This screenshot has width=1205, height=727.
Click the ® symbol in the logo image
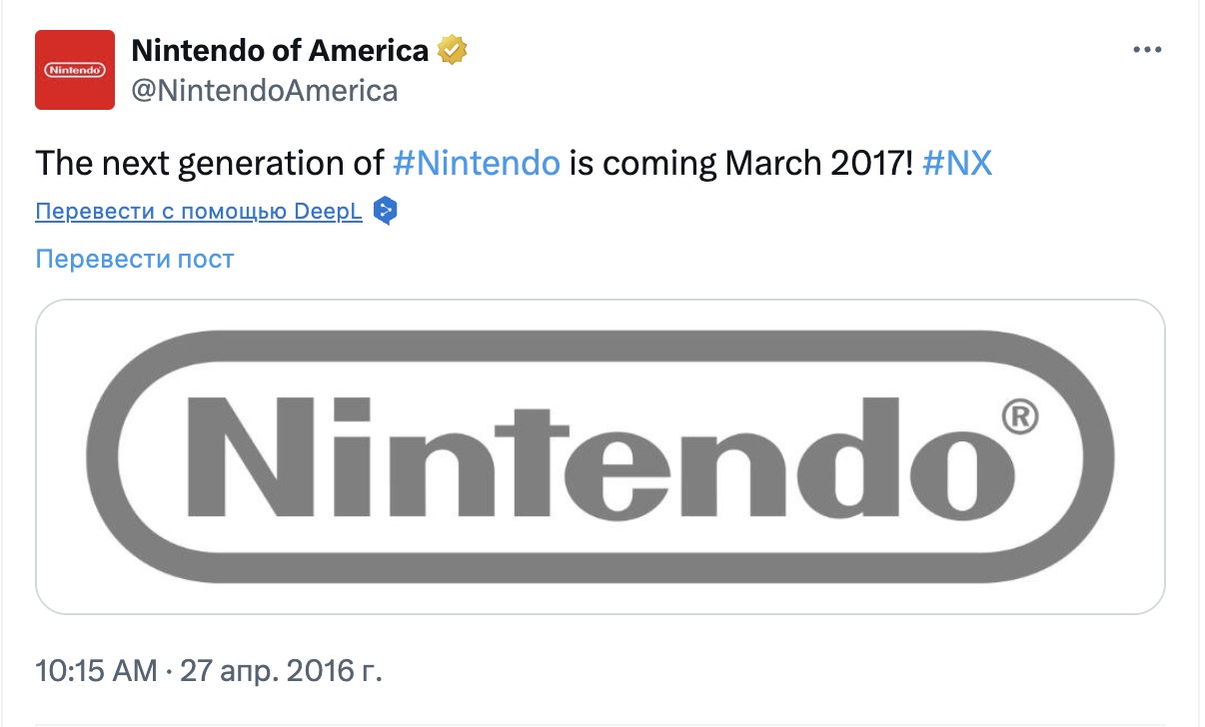pyautogui.click(x=1017, y=417)
